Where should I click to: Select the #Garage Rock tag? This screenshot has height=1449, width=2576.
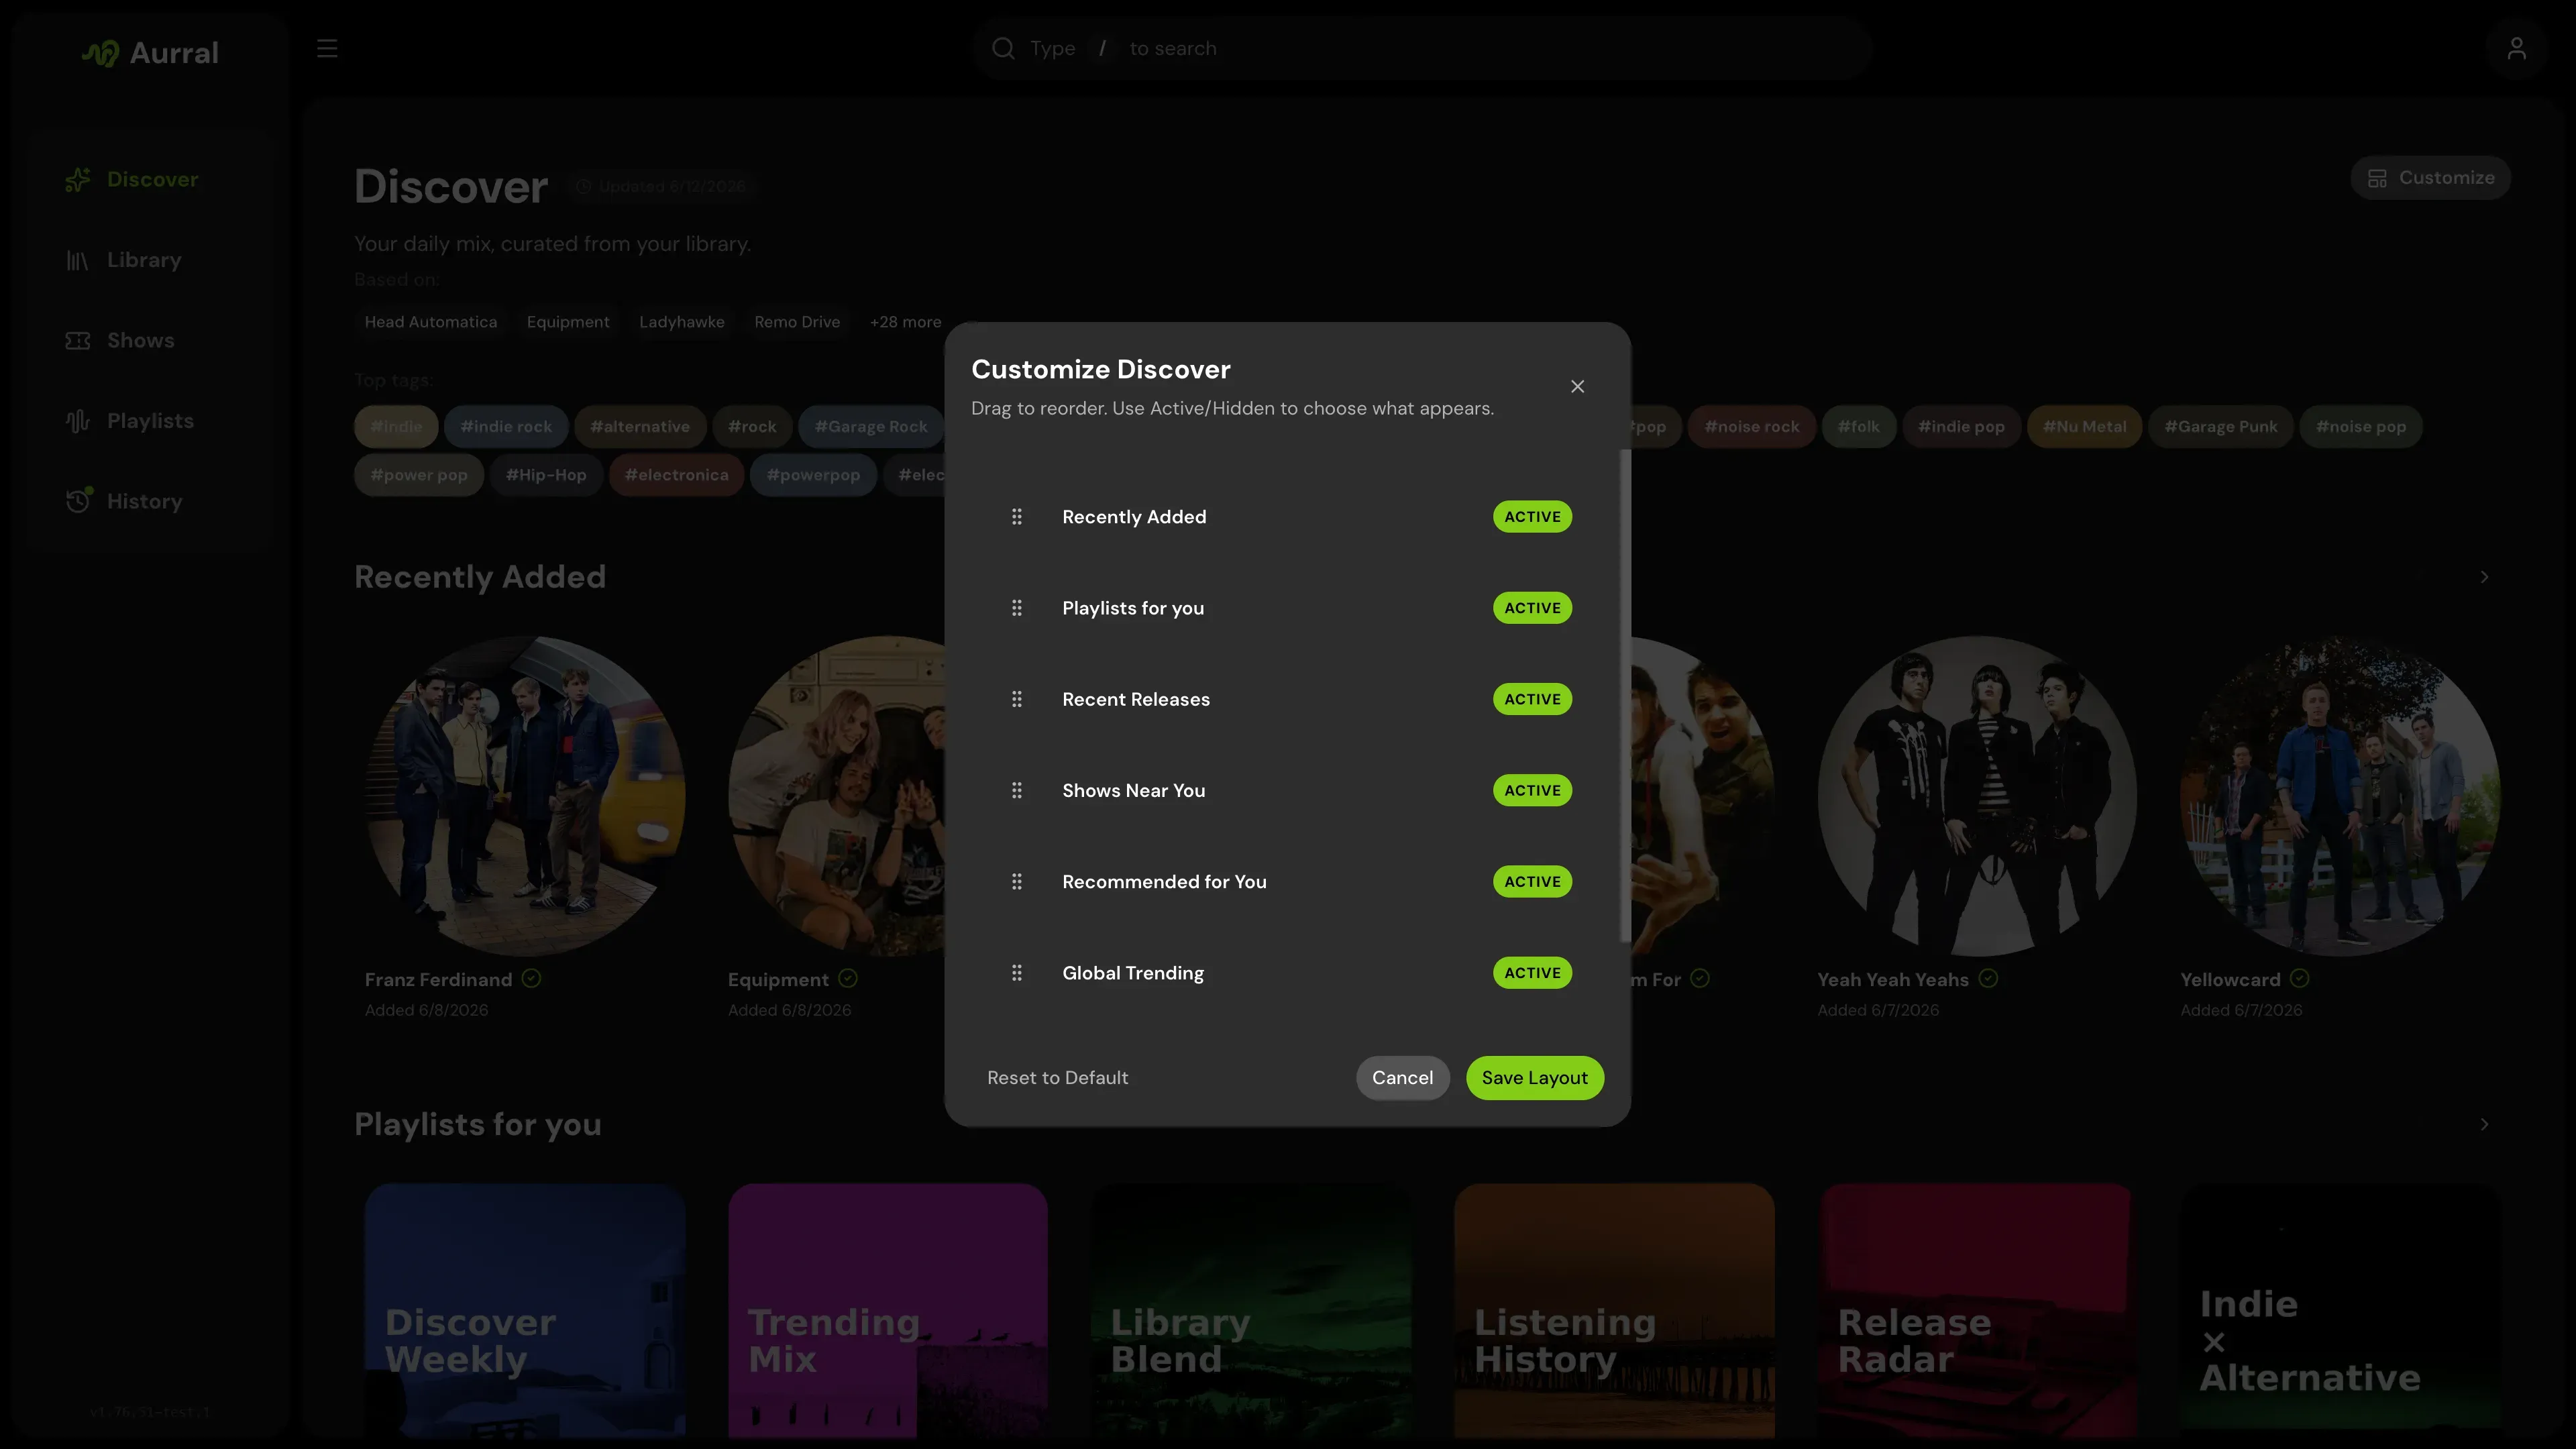[x=870, y=427]
